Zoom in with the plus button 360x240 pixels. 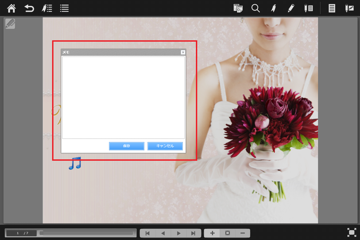(x=212, y=233)
